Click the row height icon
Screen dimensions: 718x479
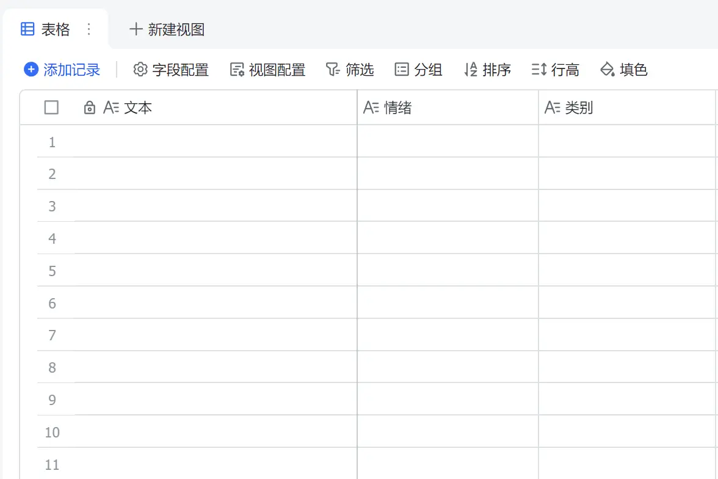(x=538, y=70)
